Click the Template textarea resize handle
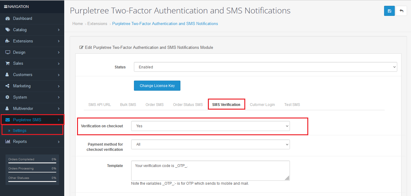Image resolution: width=411 pixels, height=196 pixels. click(x=287, y=178)
